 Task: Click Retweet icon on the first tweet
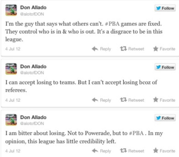[123, 49]
